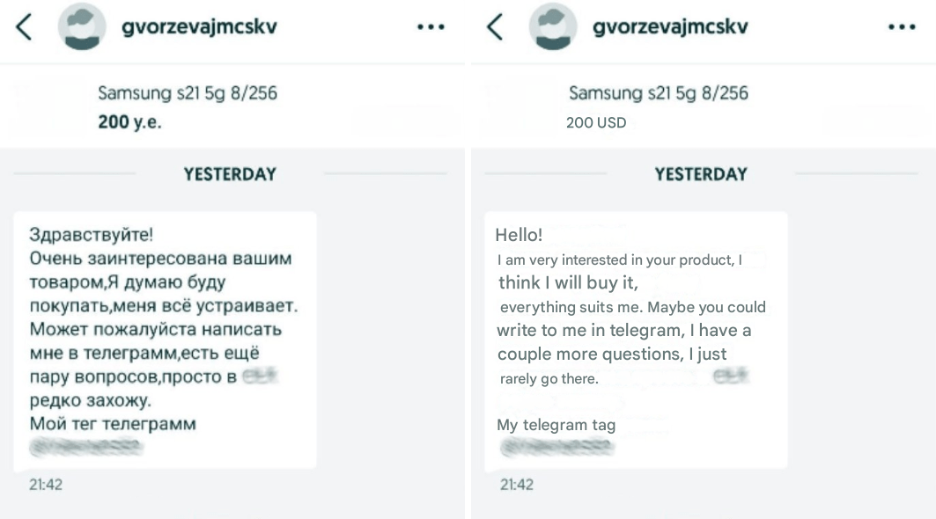Open the three-dot overflow menu on the left chat

click(x=431, y=26)
